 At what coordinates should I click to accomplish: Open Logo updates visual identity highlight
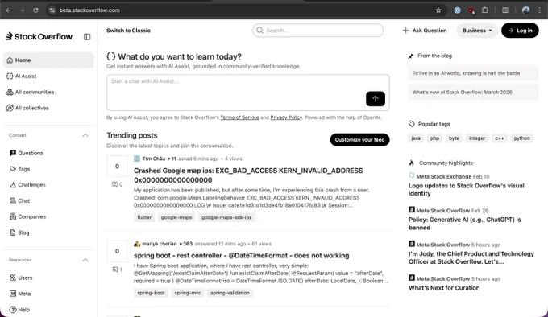coord(467,189)
